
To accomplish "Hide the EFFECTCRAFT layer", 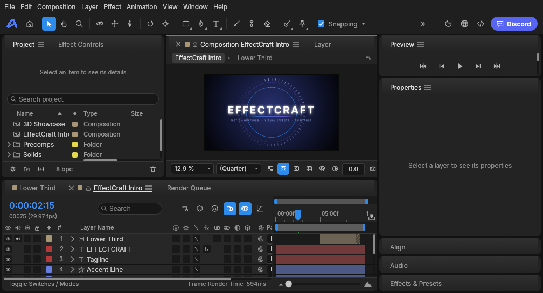I will 8,249.
